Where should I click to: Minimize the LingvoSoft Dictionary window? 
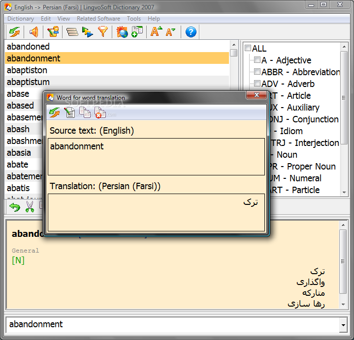tap(311, 5)
